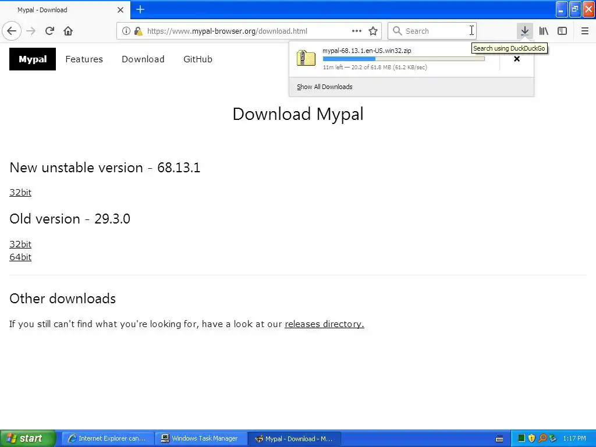Click the download progress bar
Image resolution: width=596 pixels, height=447 pixels.
[404, 59]
